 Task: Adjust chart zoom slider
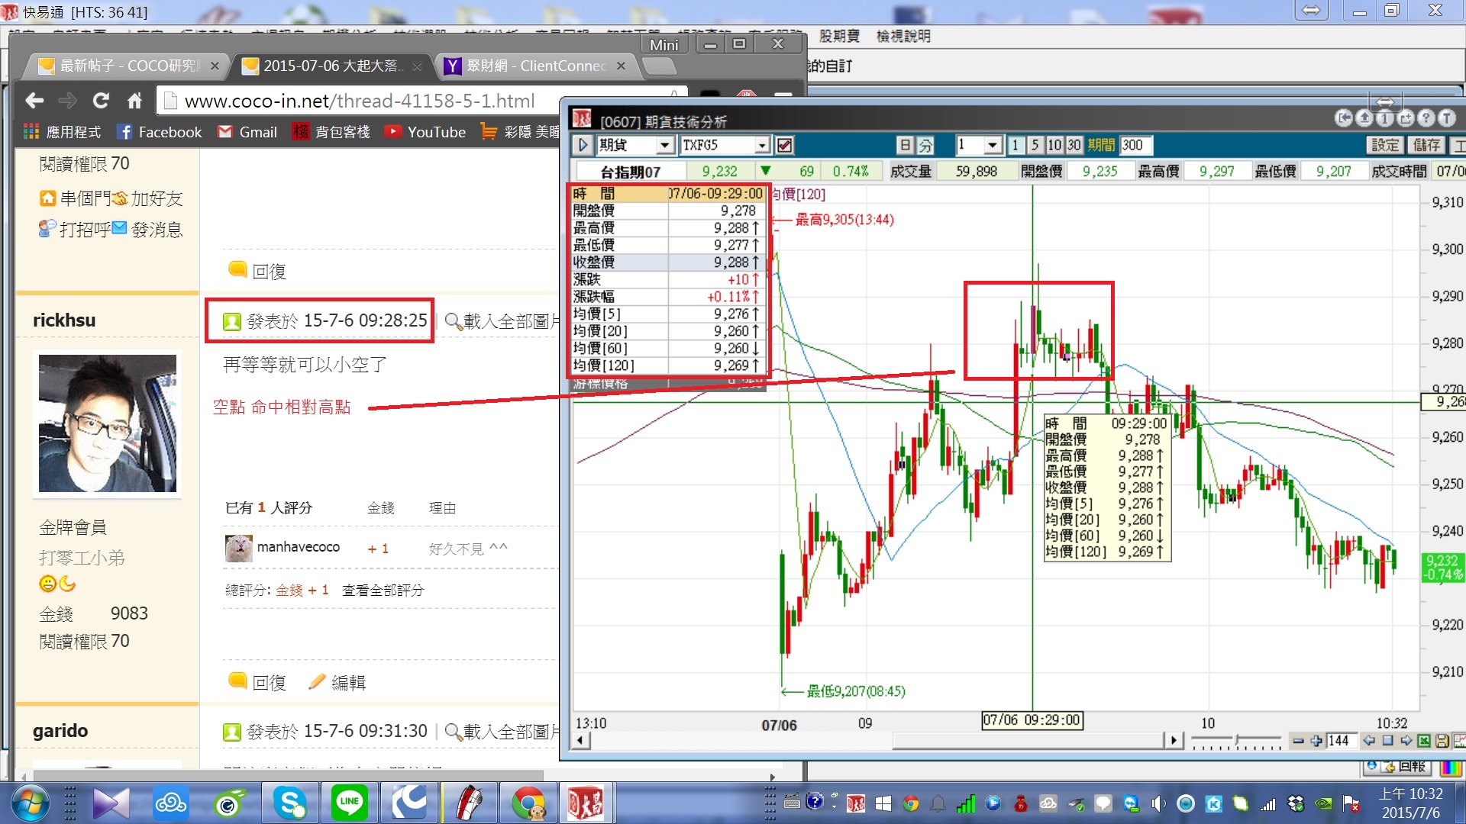pos(1237,740)
